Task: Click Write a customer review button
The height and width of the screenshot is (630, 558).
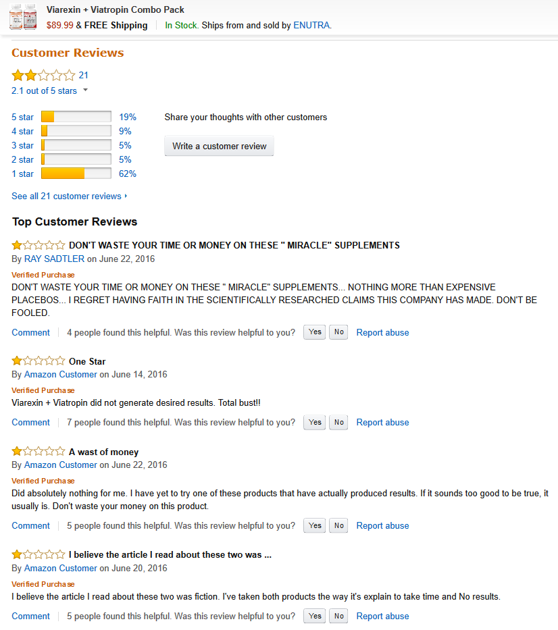Action: tap(219, 146)
